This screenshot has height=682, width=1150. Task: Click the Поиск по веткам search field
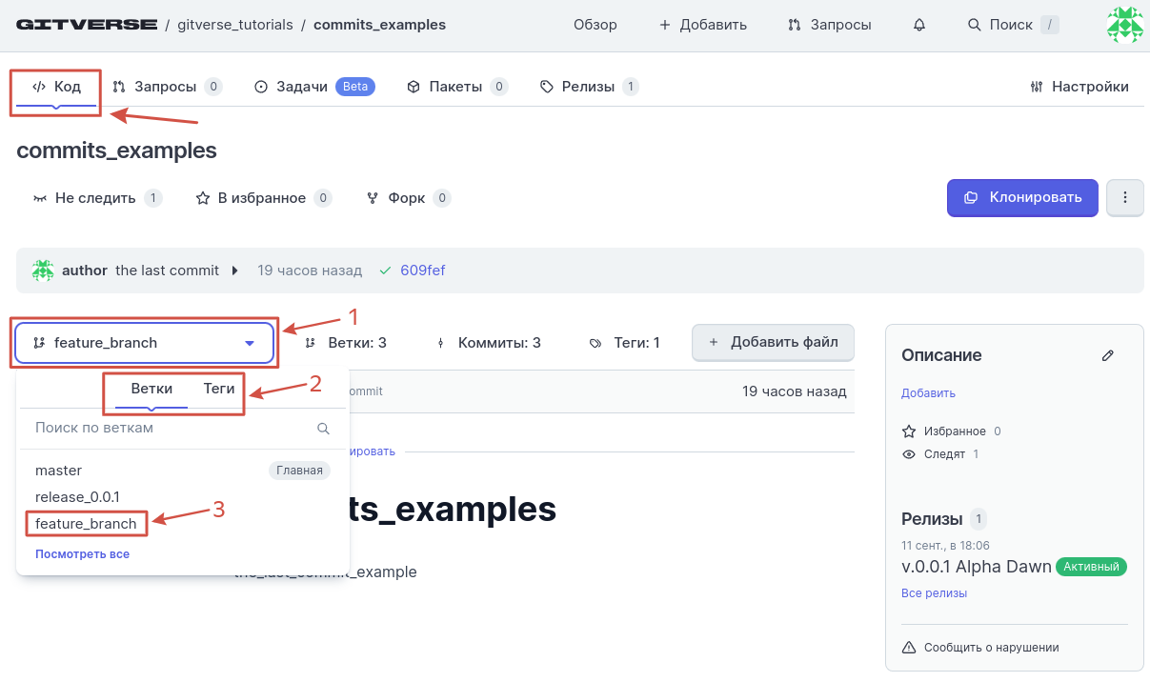171,429
